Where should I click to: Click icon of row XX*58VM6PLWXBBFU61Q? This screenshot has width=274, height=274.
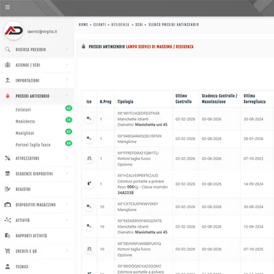pos(89,249)
